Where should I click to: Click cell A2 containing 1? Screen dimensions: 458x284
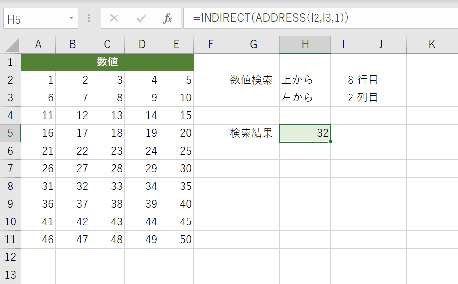pos(38,80)
